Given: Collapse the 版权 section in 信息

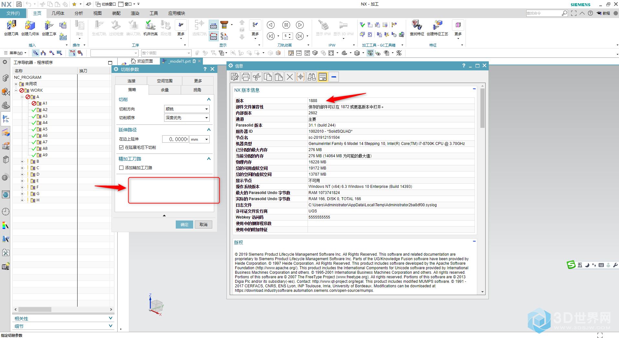Looking at the screenshot, I should click(474, 241).
